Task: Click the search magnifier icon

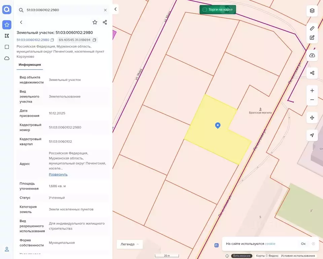Action: pos(21,10)
